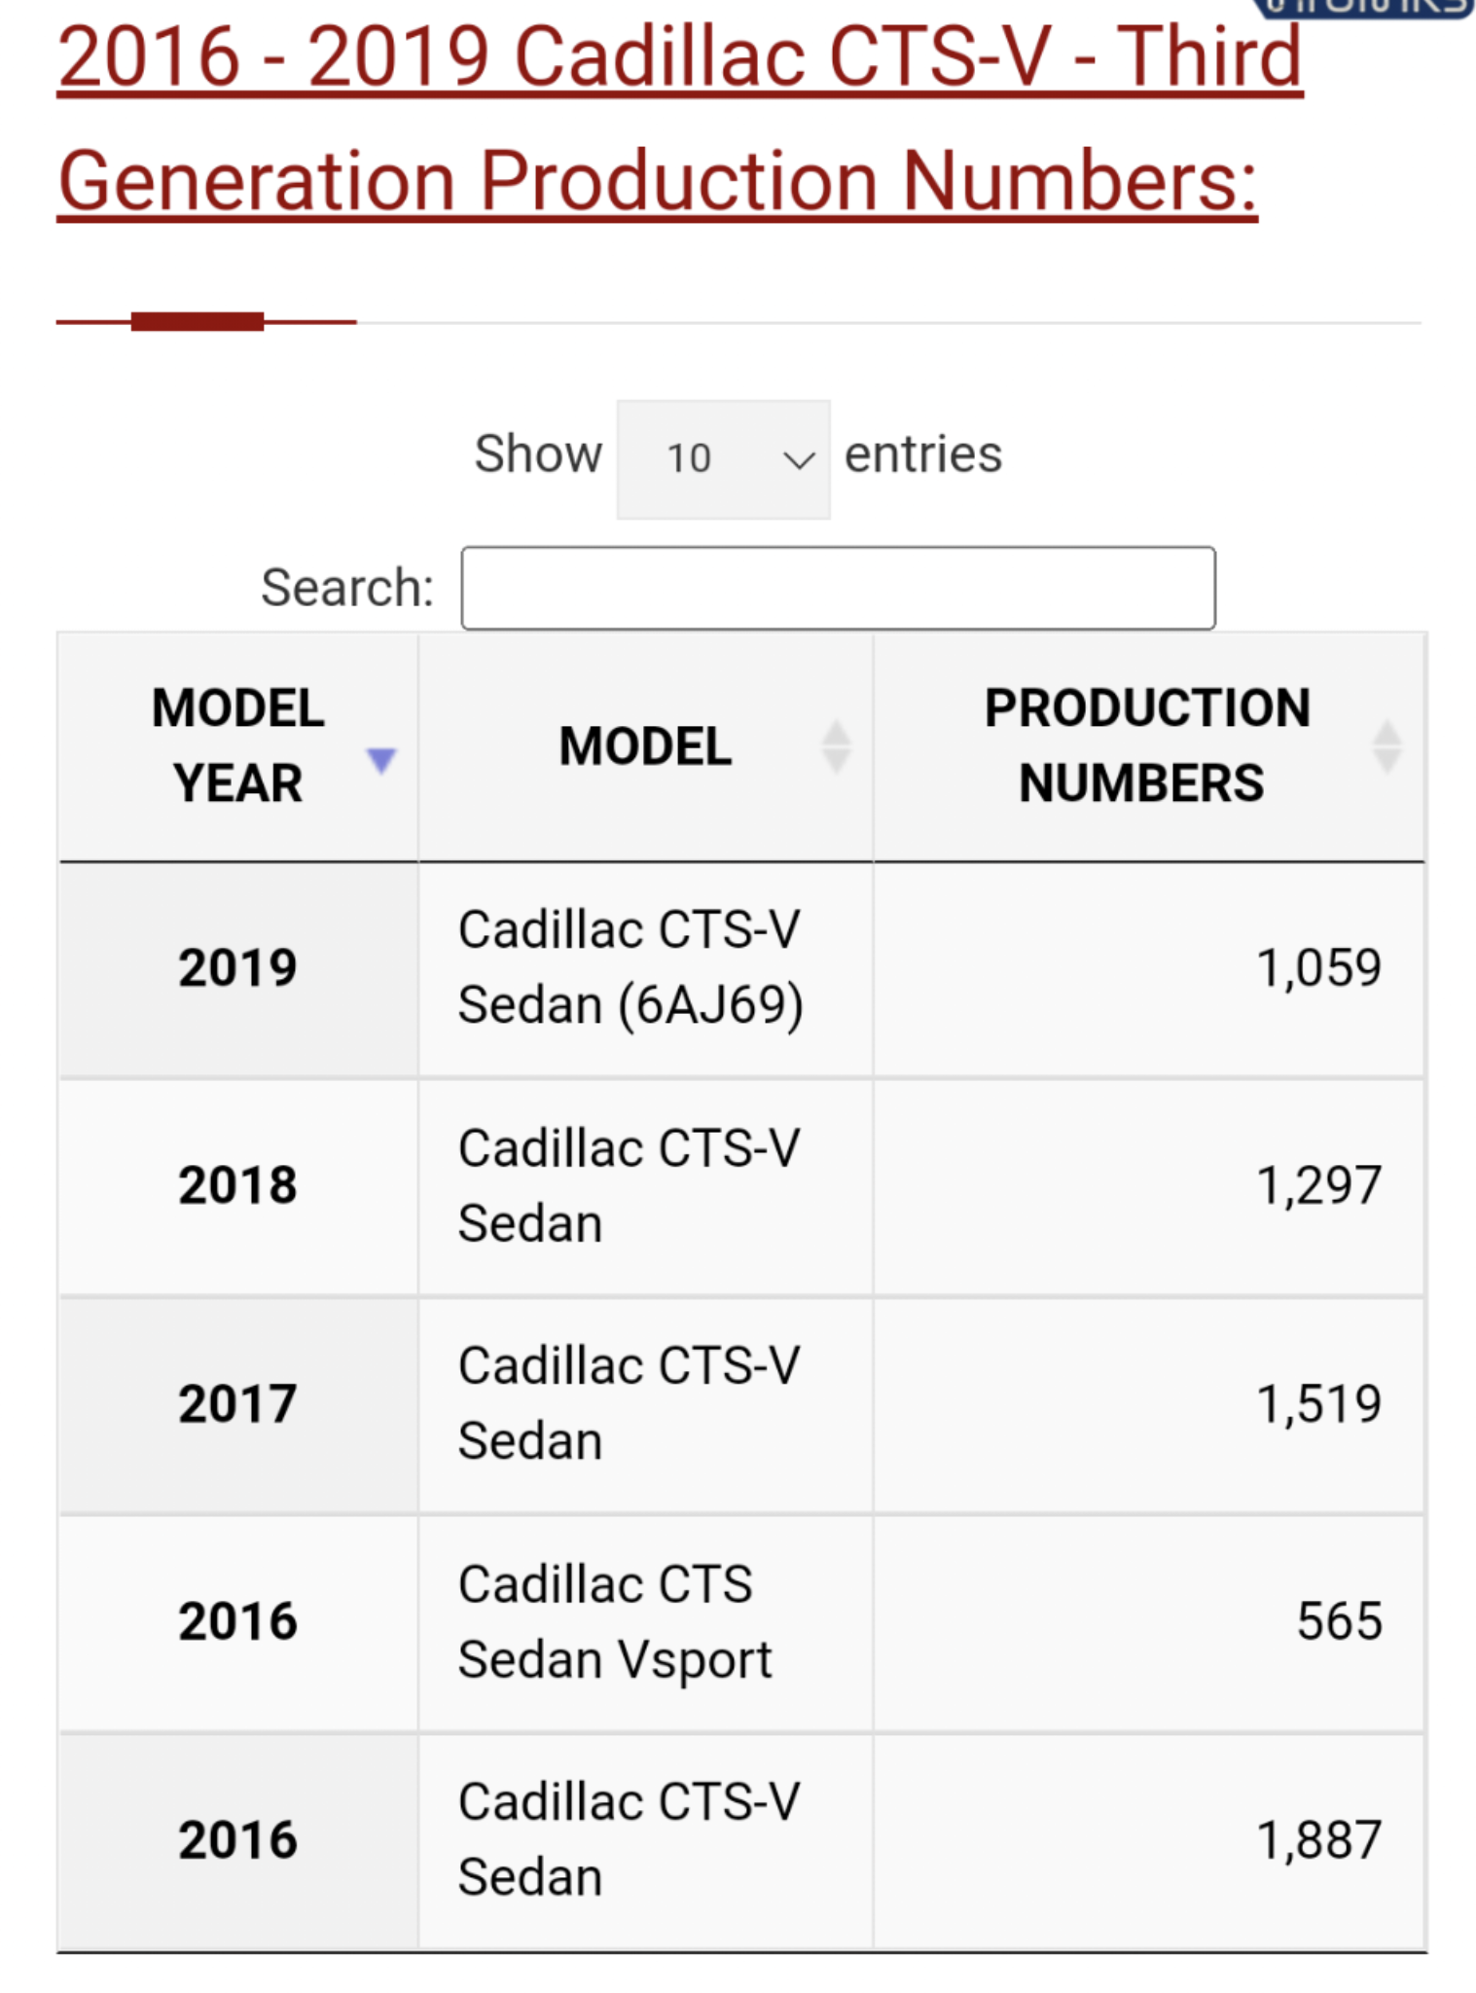The height and width of the screenshot is (1993, 1476).
Task: Select the 2017 model year cell
Action: pos(238,1404)
